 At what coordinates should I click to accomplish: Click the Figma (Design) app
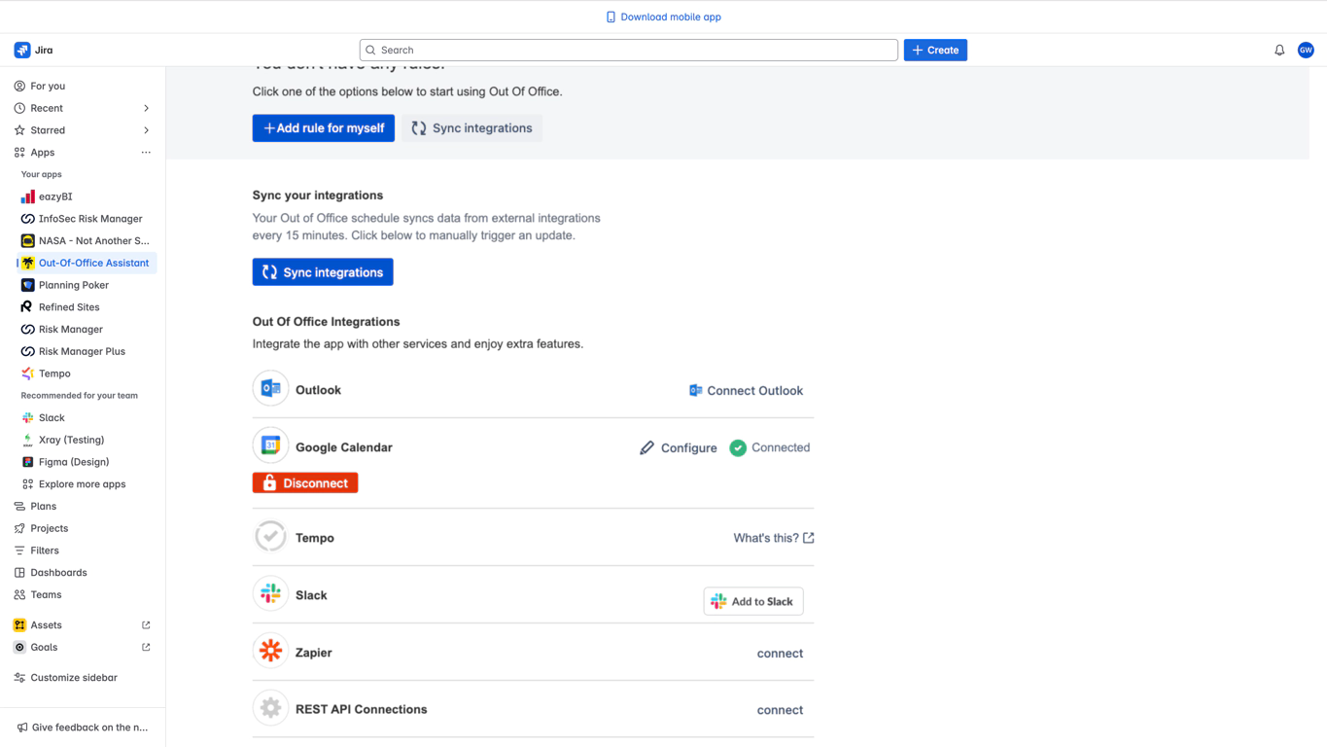pyautogui.click(x=73, y=462)
